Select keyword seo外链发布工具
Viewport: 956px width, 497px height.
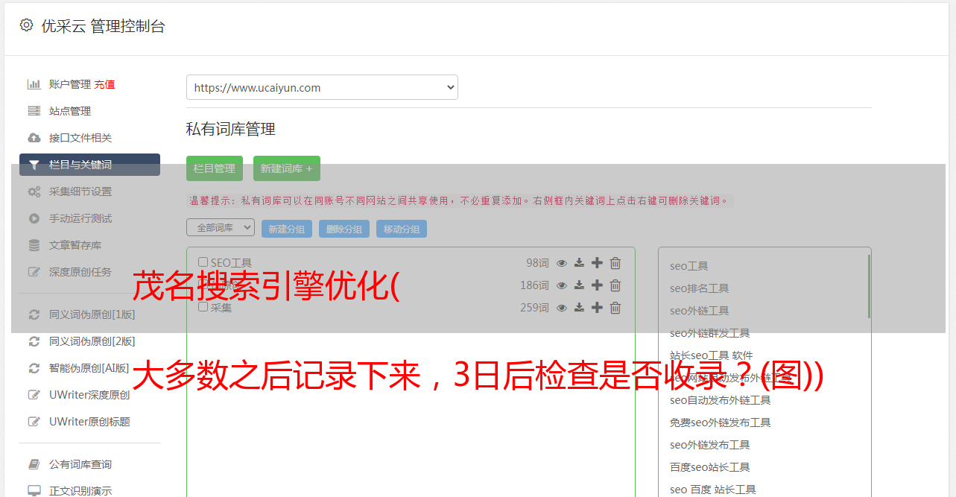point(710,445)
